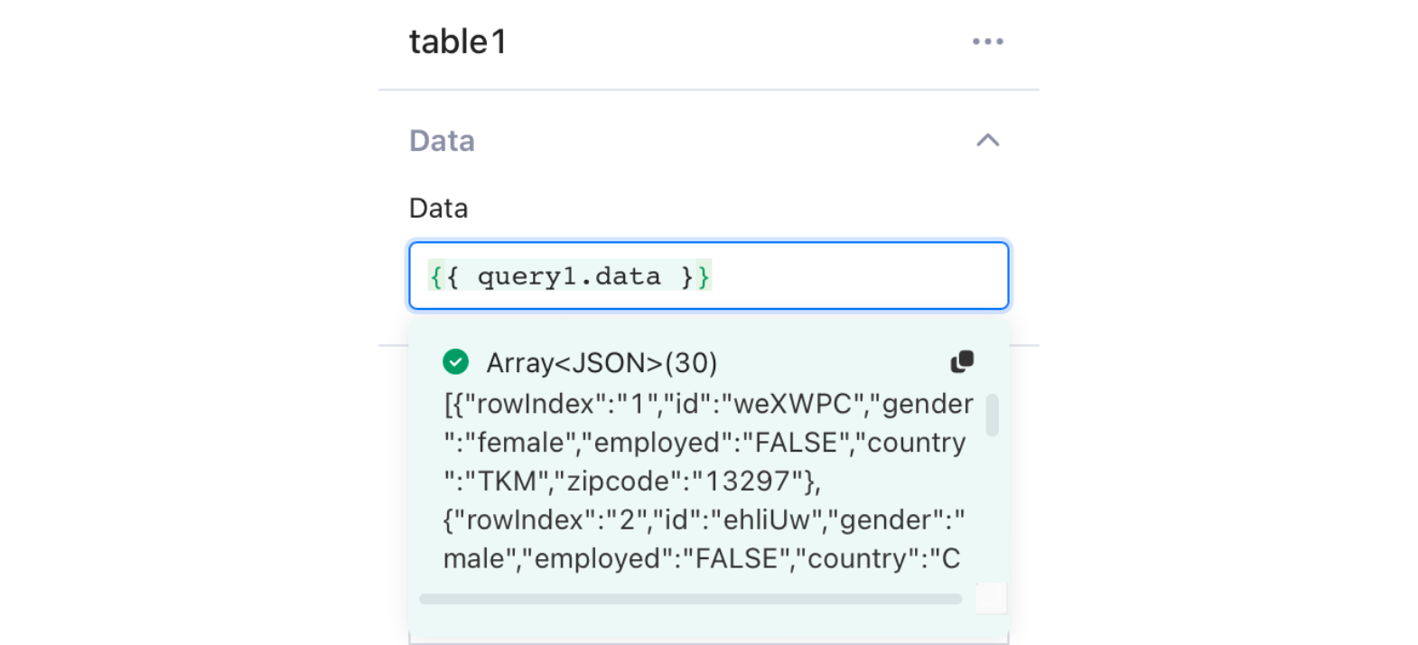The width and height of the screenshot is (1418, 645).
Task: Click the vertical scrollbar thumb in preview
Action: (x=992, y=415)
